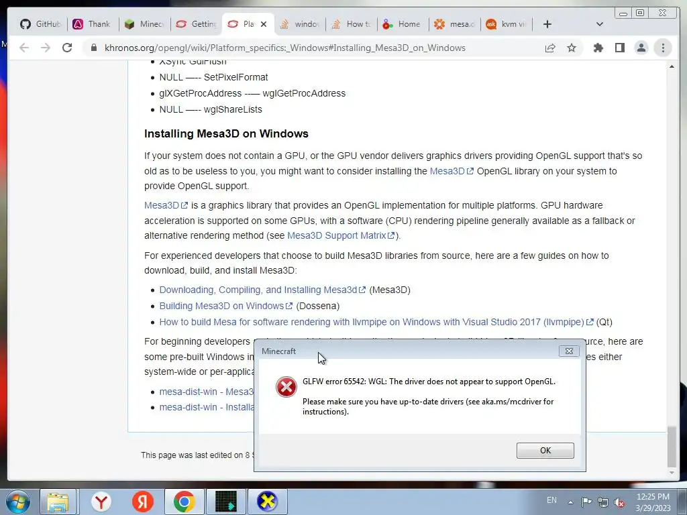Click the address bar URL
The width and height of the screenshot is (687, 515).
pos(284,48)
